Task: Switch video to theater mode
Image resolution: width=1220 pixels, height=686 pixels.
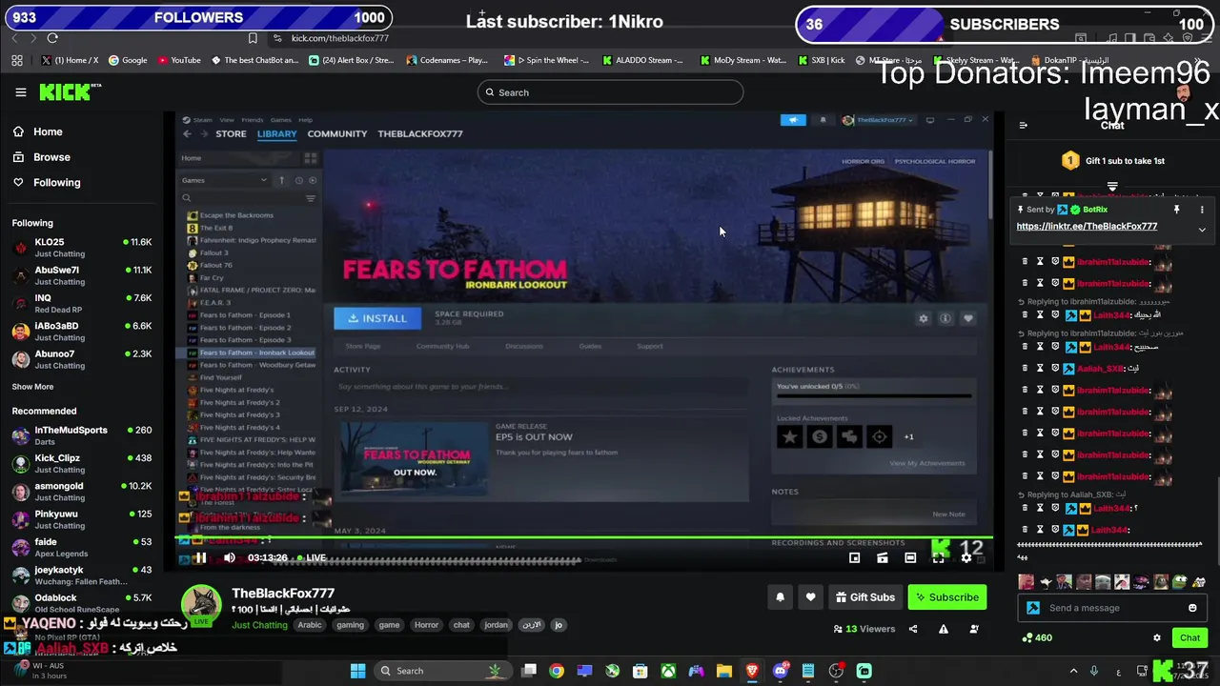Action: [910, 557]
